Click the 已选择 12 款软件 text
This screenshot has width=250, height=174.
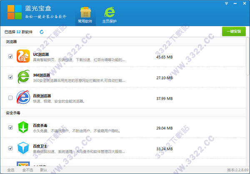[18, 32]
